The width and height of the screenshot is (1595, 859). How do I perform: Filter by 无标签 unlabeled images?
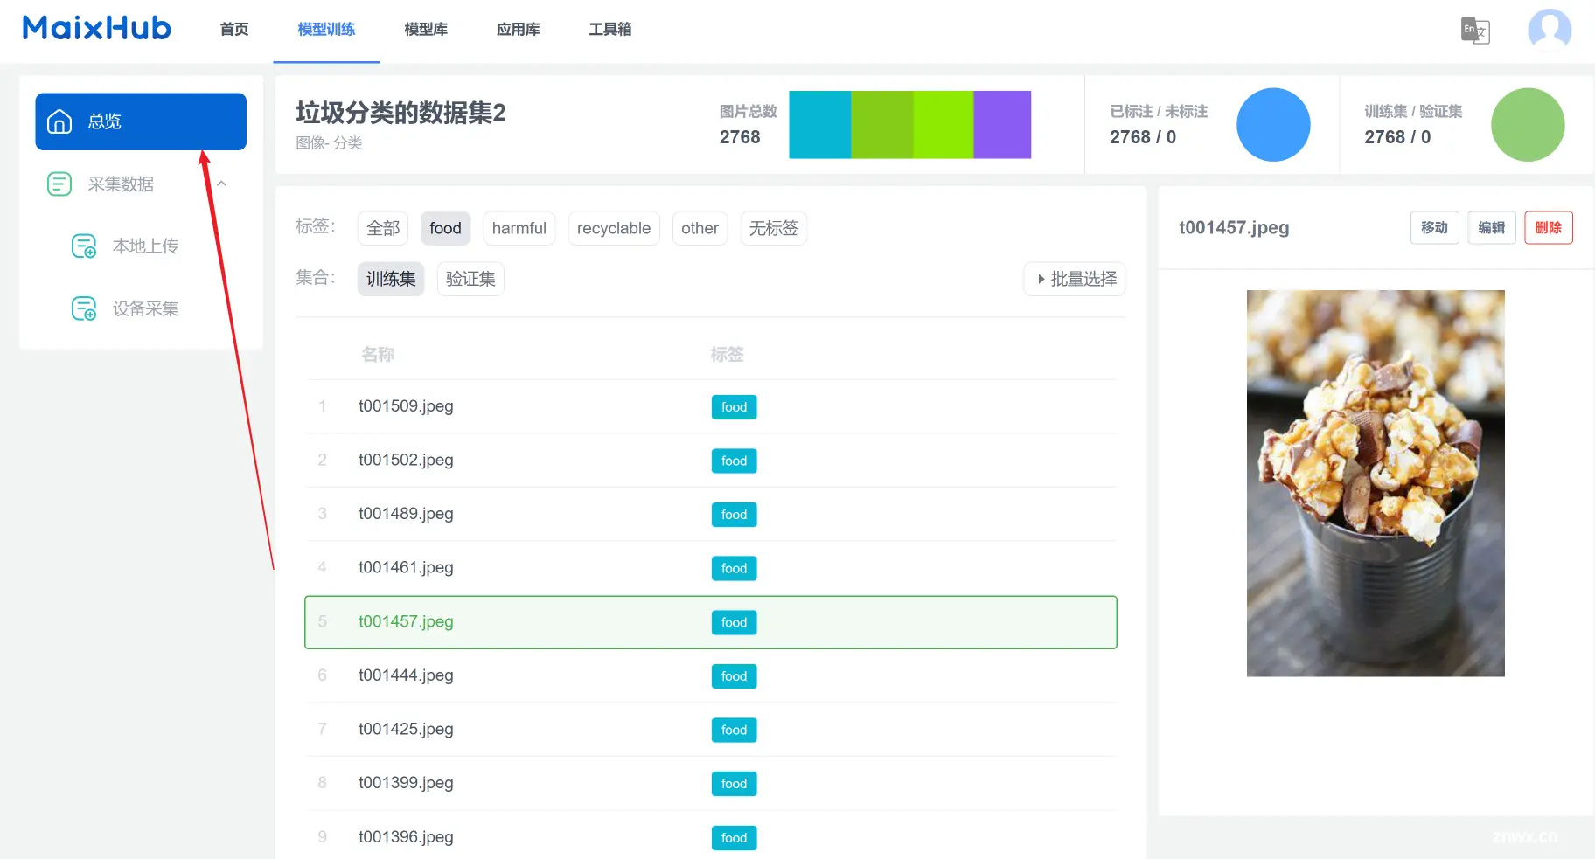click(774, 228)
